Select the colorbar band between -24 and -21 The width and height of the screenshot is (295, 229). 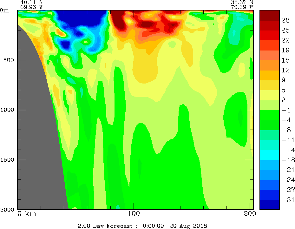pyautogui.click(x=270, y=175)
